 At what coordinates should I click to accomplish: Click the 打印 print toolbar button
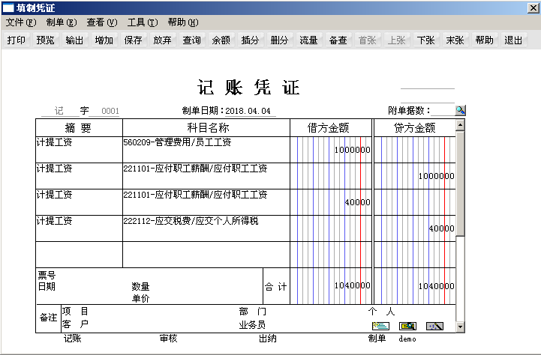(17, 40)
